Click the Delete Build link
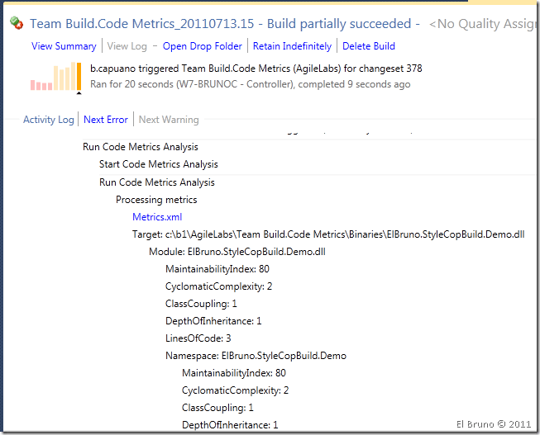540x435 pixels. pyautogui.click(x=369, y=46)
